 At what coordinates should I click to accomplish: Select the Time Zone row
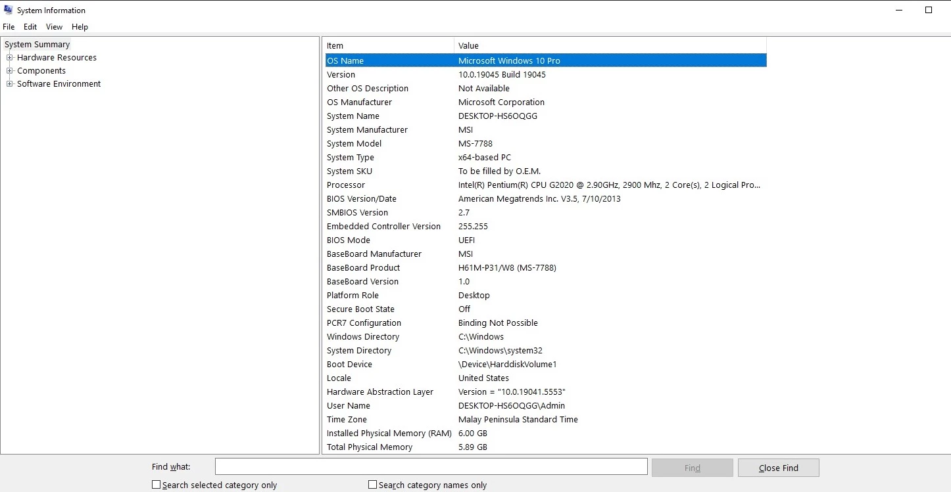click(545, 419)
